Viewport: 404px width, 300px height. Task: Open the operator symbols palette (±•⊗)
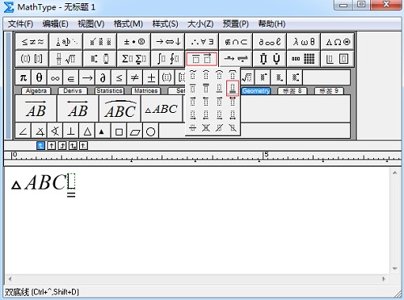(134, 42)
